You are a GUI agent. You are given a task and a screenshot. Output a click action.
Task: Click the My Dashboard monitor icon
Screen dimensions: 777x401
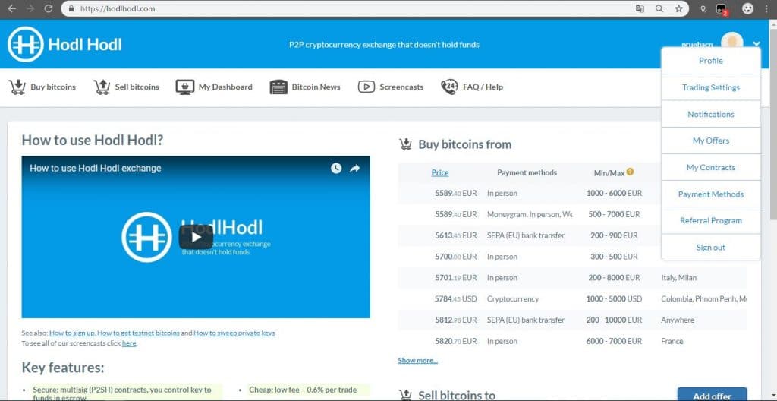pyautogui.click(x=184, y=87)
